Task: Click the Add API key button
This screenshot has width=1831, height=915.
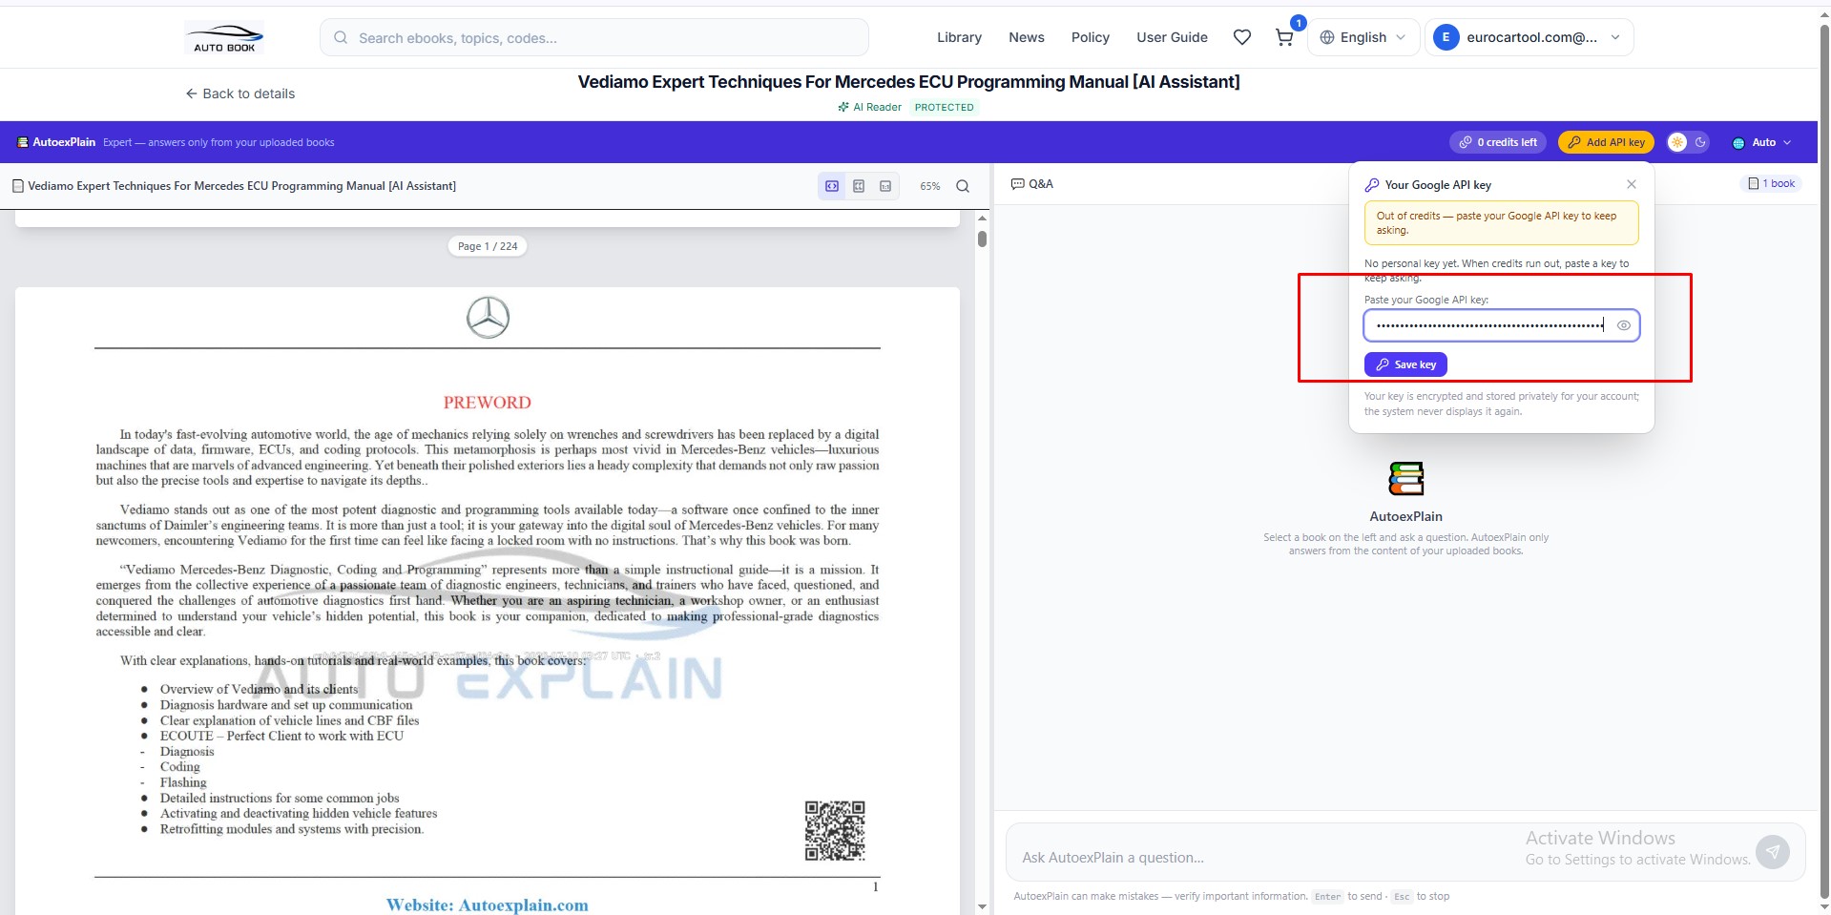Action: (1606, 142)
